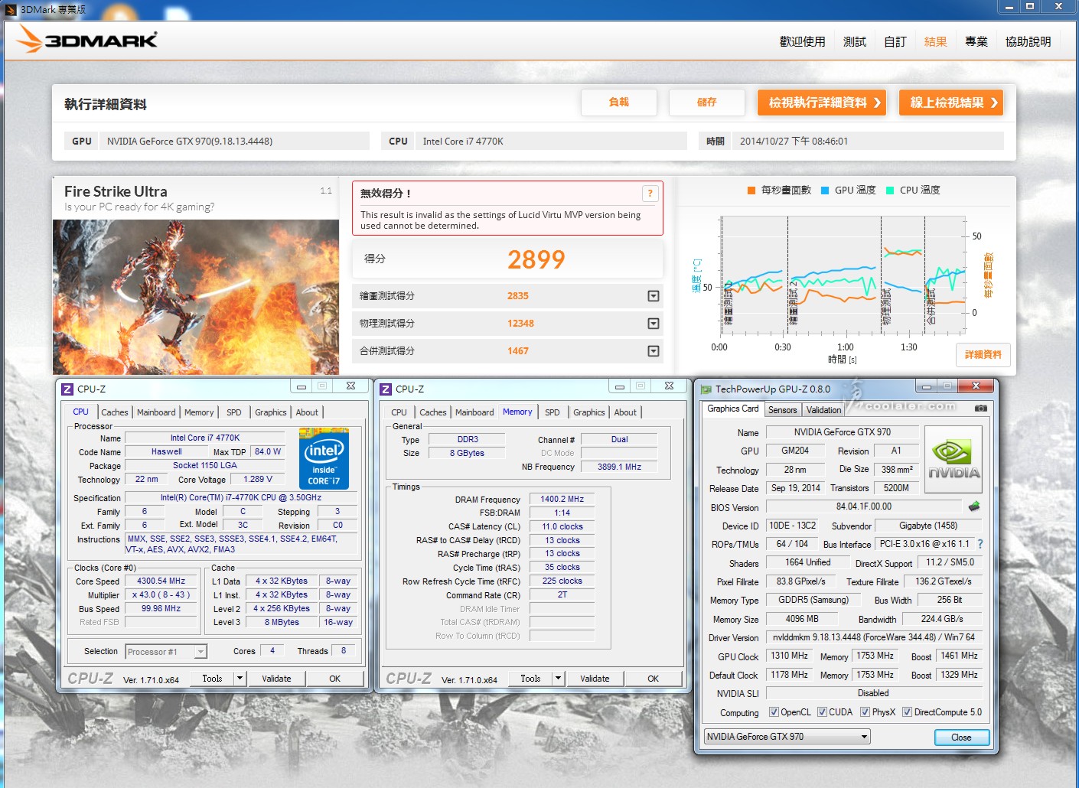Viewport: 1079px width, 788px height.
Task: Click the 3DMark title bar app icon
Action: pyautogui.click(x=11, y=9)
